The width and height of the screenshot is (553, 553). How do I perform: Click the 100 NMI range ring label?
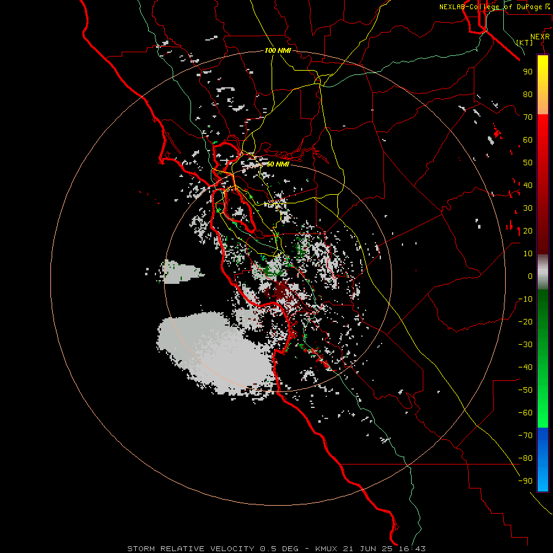[x=278, y=50]
